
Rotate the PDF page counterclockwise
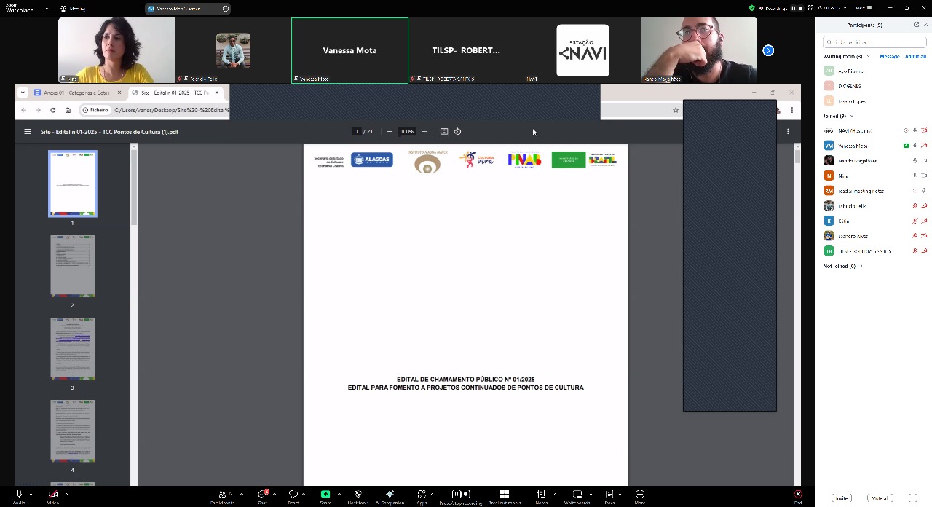pyautogui.click(x=457, y=132)
